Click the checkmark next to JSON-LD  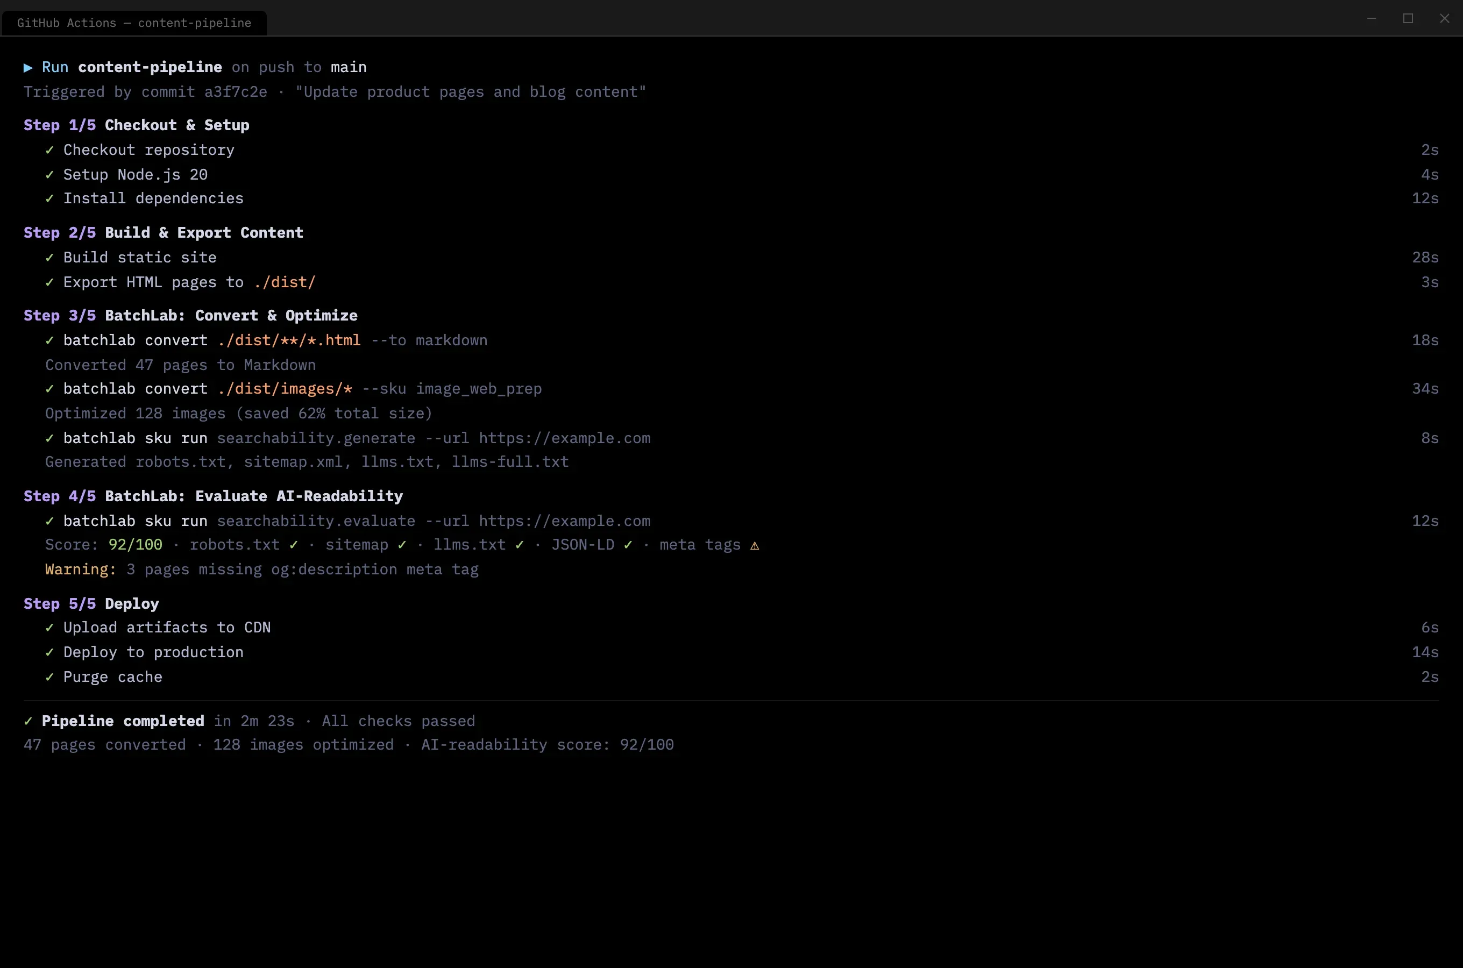[628, 545]
